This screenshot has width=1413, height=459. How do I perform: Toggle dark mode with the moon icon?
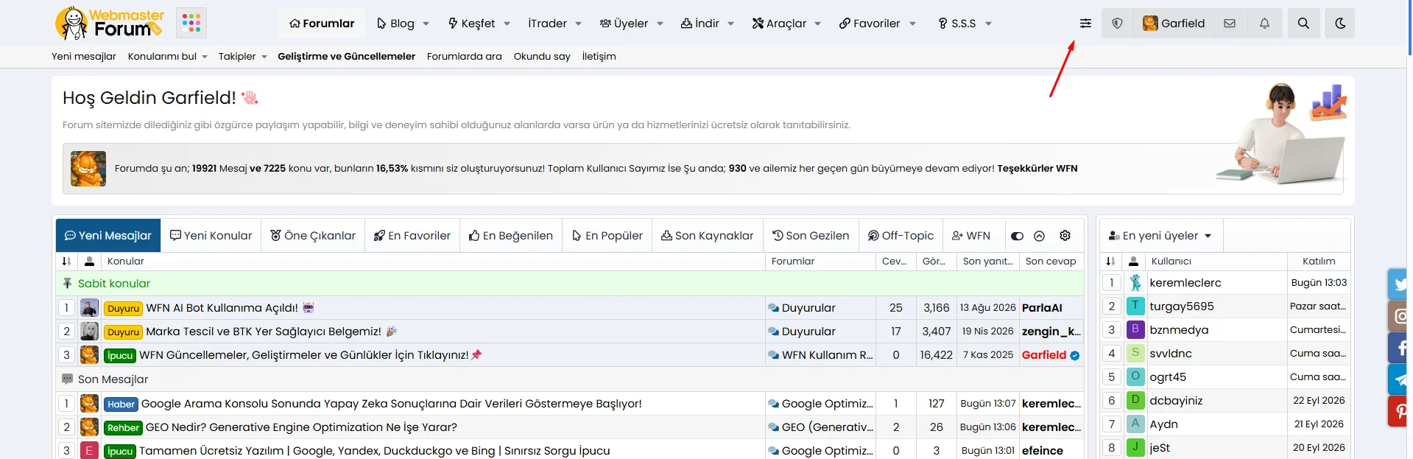(1340, 24)
